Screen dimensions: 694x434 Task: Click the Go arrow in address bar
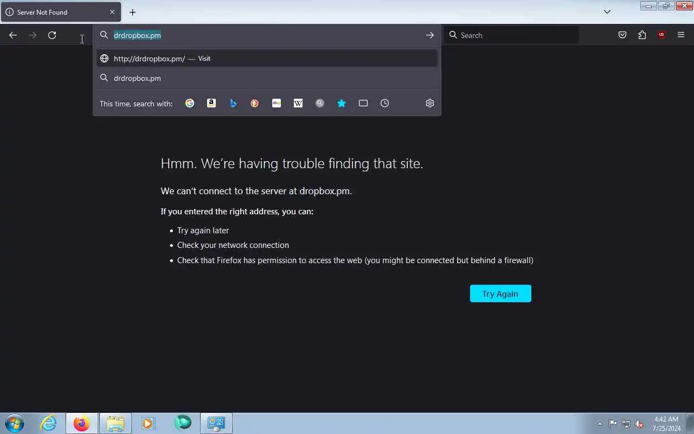pyautogui.click(x=430, y=35)
